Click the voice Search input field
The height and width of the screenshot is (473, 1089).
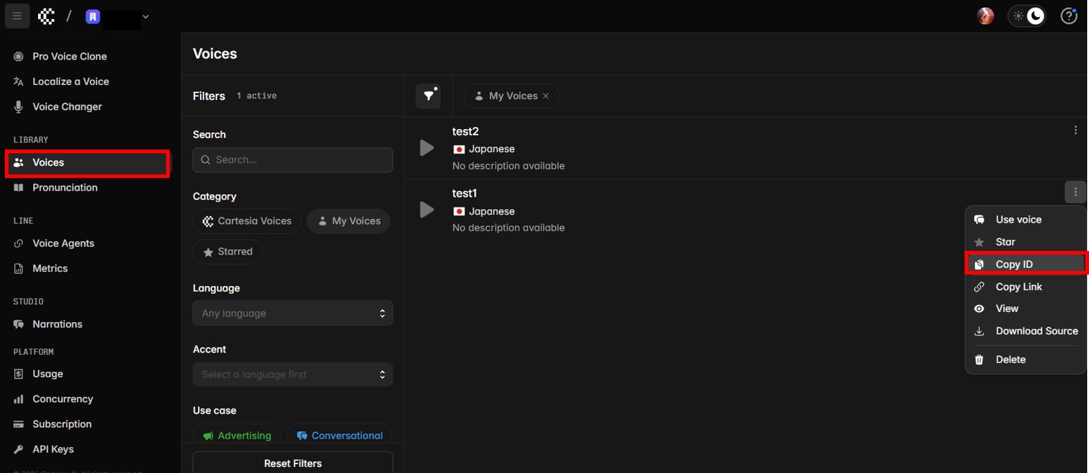pyautogui.click(x=292, y=160)
